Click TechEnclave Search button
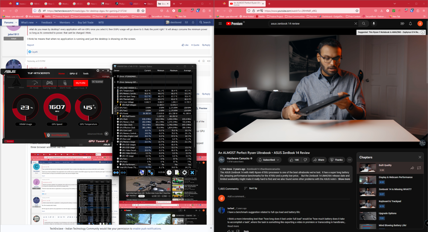Screen dimensions: 428x232 pyautogui.click(x=205, y=22)
